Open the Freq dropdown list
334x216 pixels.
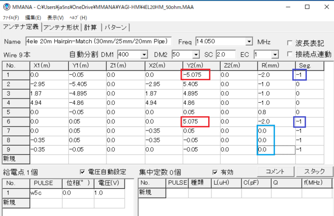click(x=250, y=41)
